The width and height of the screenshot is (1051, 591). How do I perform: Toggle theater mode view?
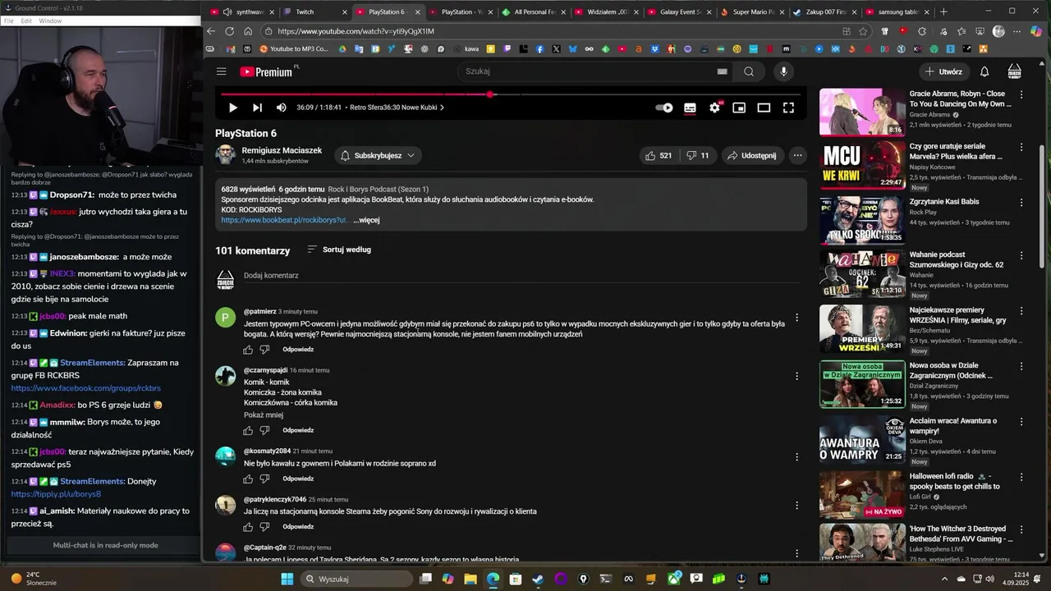point(764,108)
